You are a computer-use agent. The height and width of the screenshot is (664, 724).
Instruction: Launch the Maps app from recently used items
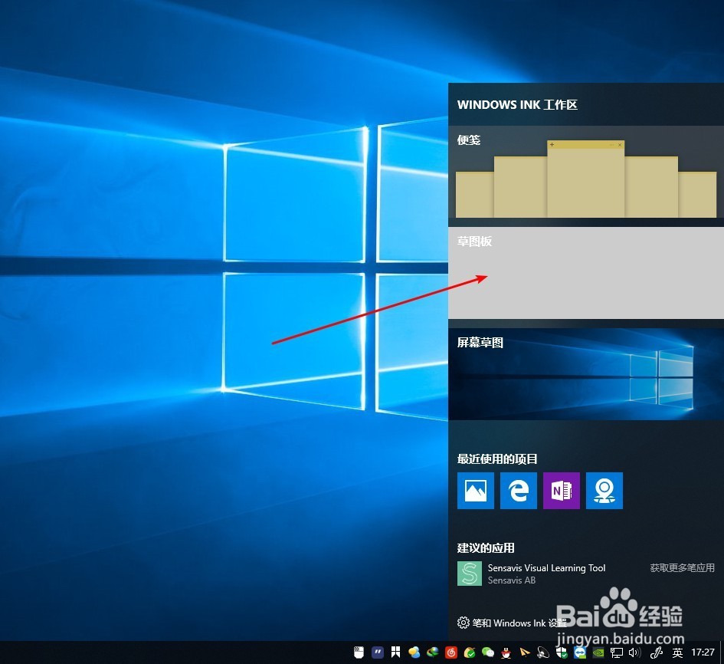tap(604, 491)
